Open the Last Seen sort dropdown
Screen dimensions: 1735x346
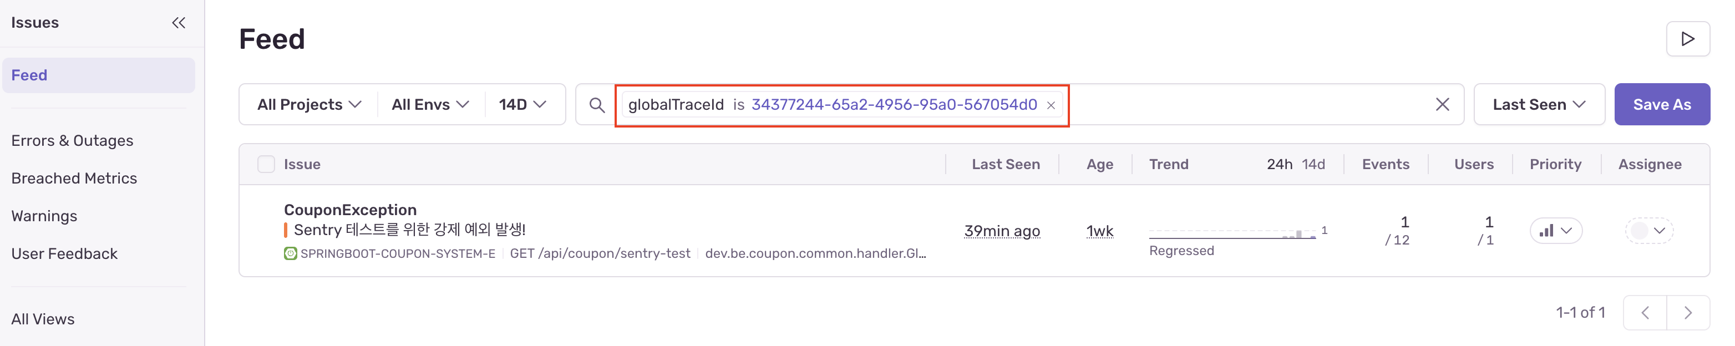pos(1538,105)
